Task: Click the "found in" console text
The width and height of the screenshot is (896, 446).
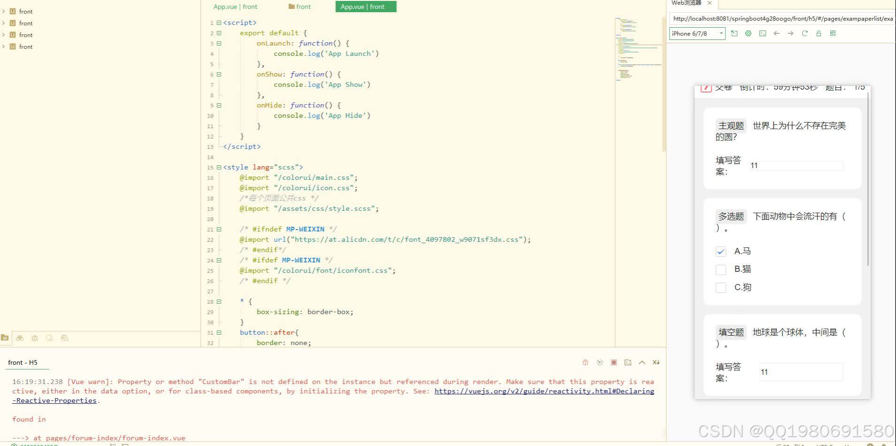Action: [x=29, y=419]
